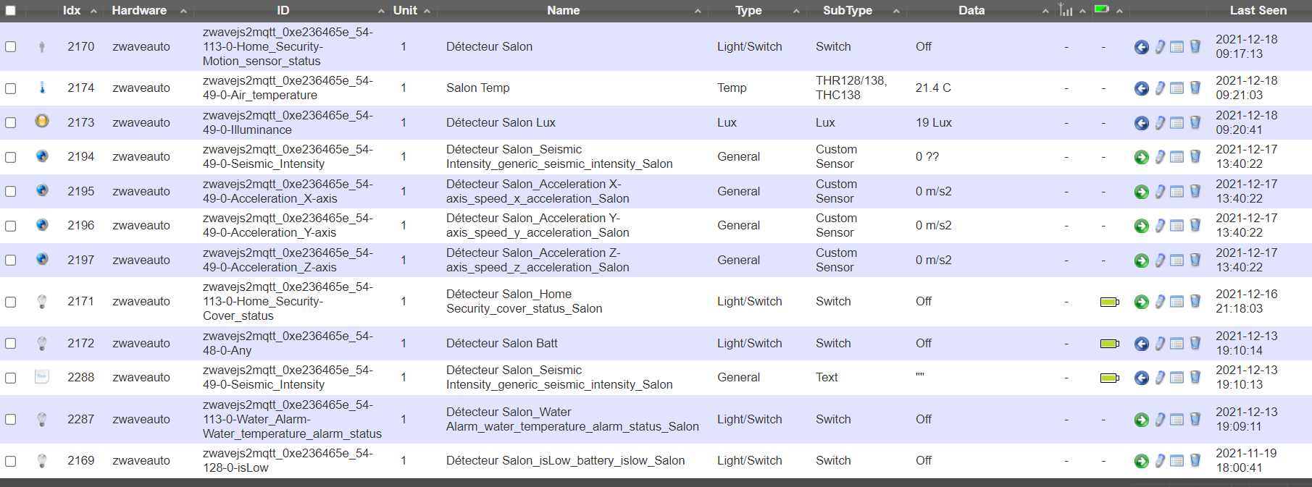1312x487 pixels.
Task: Sort by the battery level column header
Action: [x=1102, y=10]
